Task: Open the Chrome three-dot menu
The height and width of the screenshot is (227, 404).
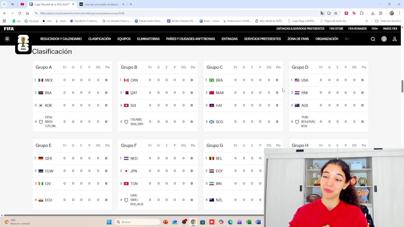Action: click(x=399, y=13)
